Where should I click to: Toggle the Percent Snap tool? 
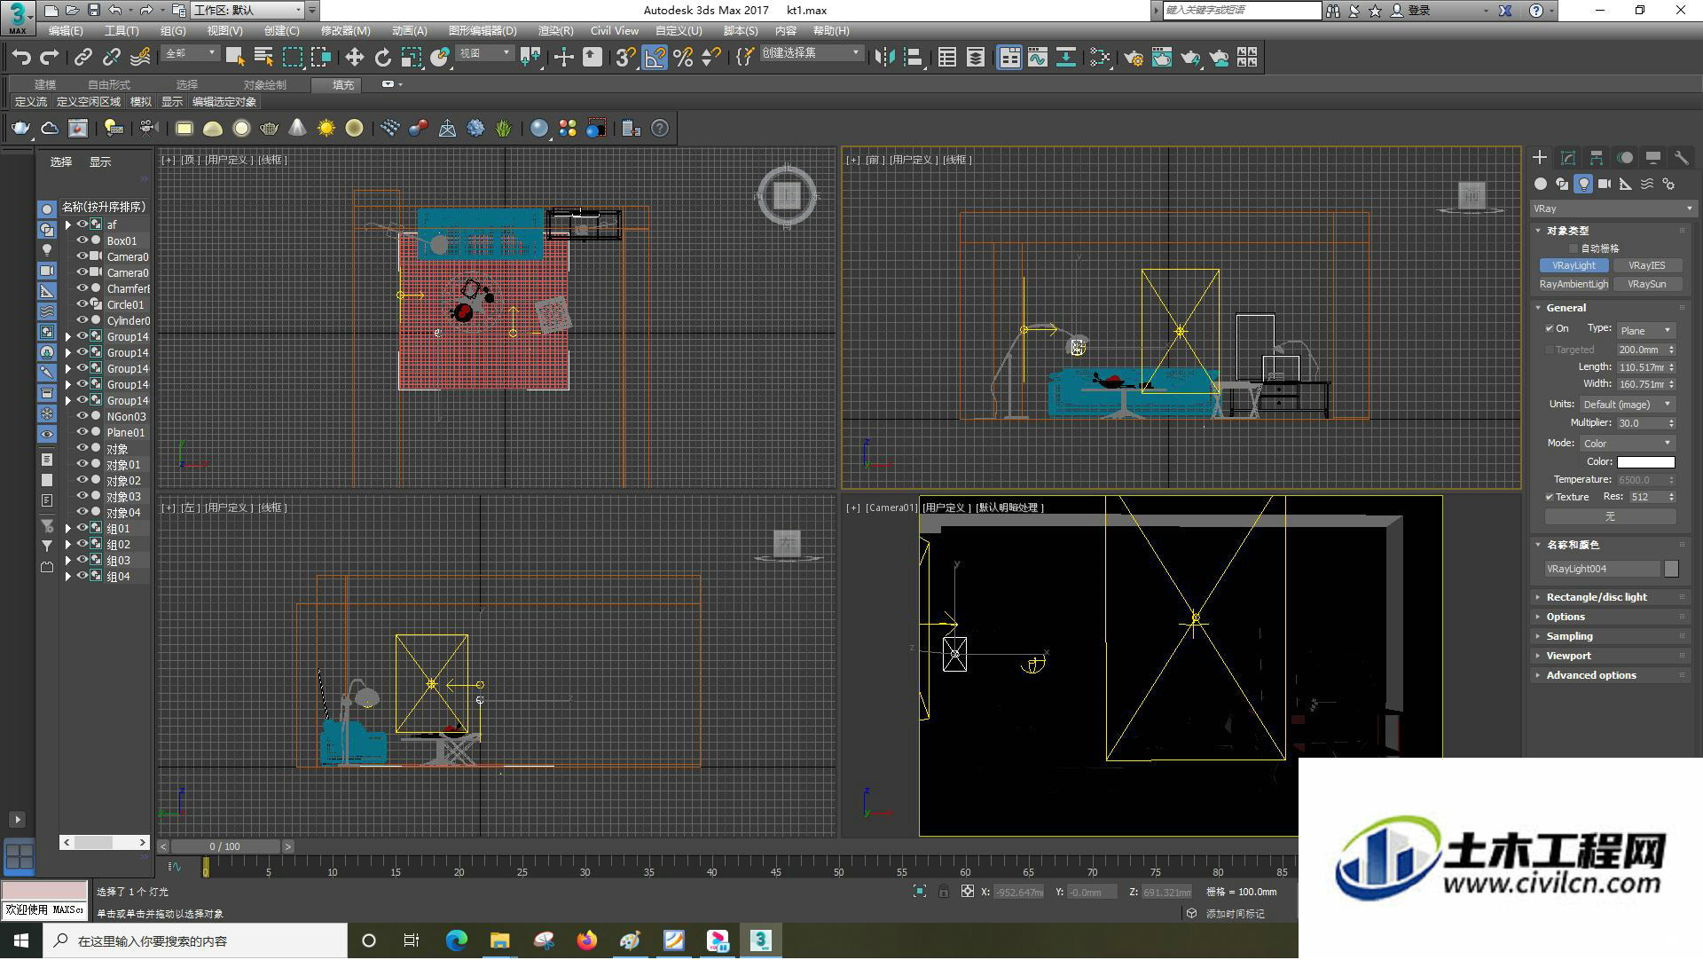click(683, 58)
